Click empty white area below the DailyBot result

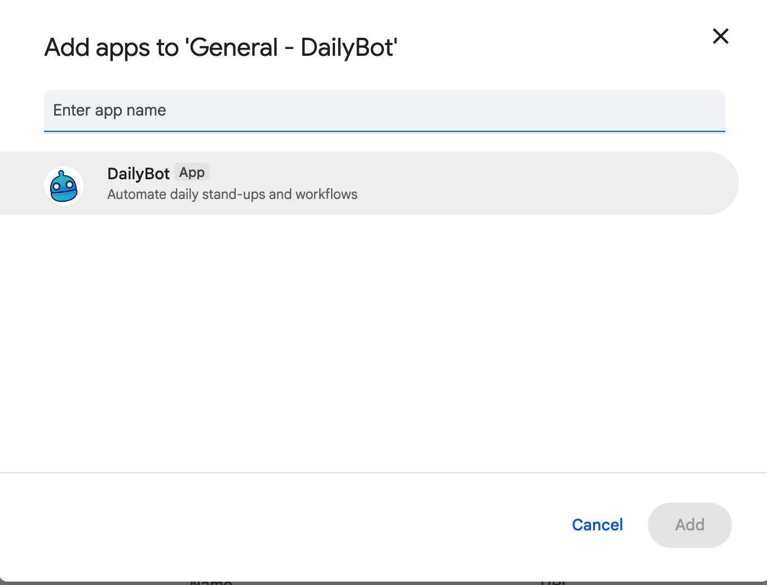coord(383,338)
